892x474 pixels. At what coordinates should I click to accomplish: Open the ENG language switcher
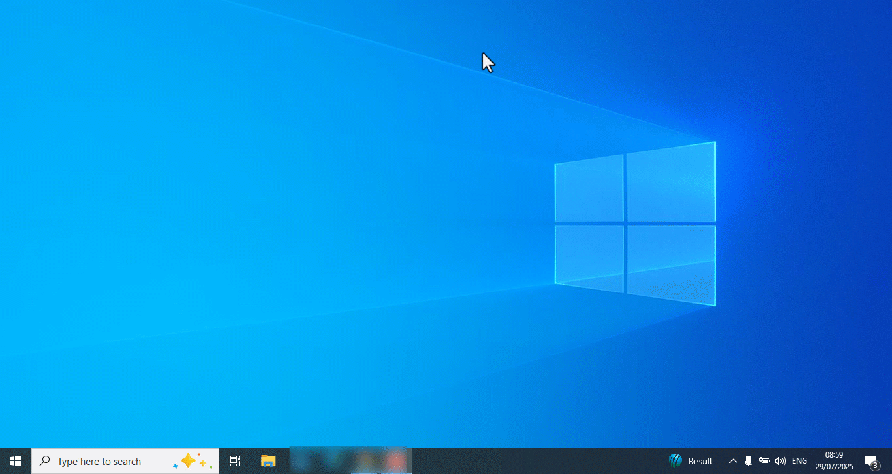(x=799, y=460)
